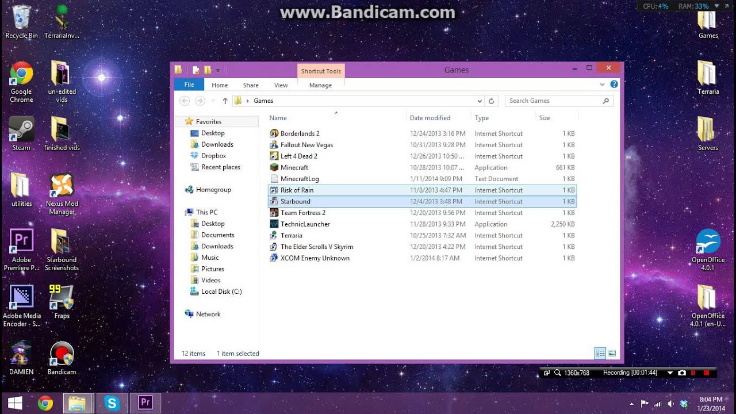Image resolution: width=736 pixels, height=414 pixels.
Task: Open Skype from the taskbar
Action: 112,403
